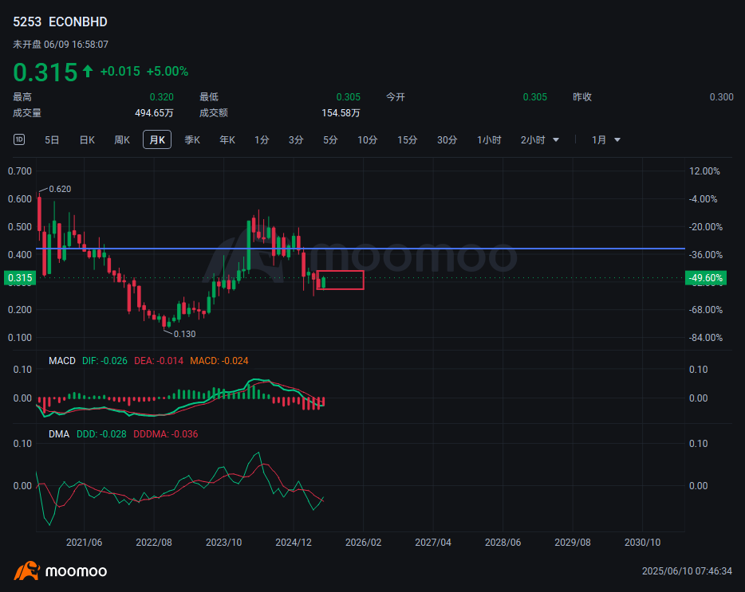The width and height of the screenshot is (745, 592).
Task: Click the 2022/08 date axis label
Action: pos(154,542)
